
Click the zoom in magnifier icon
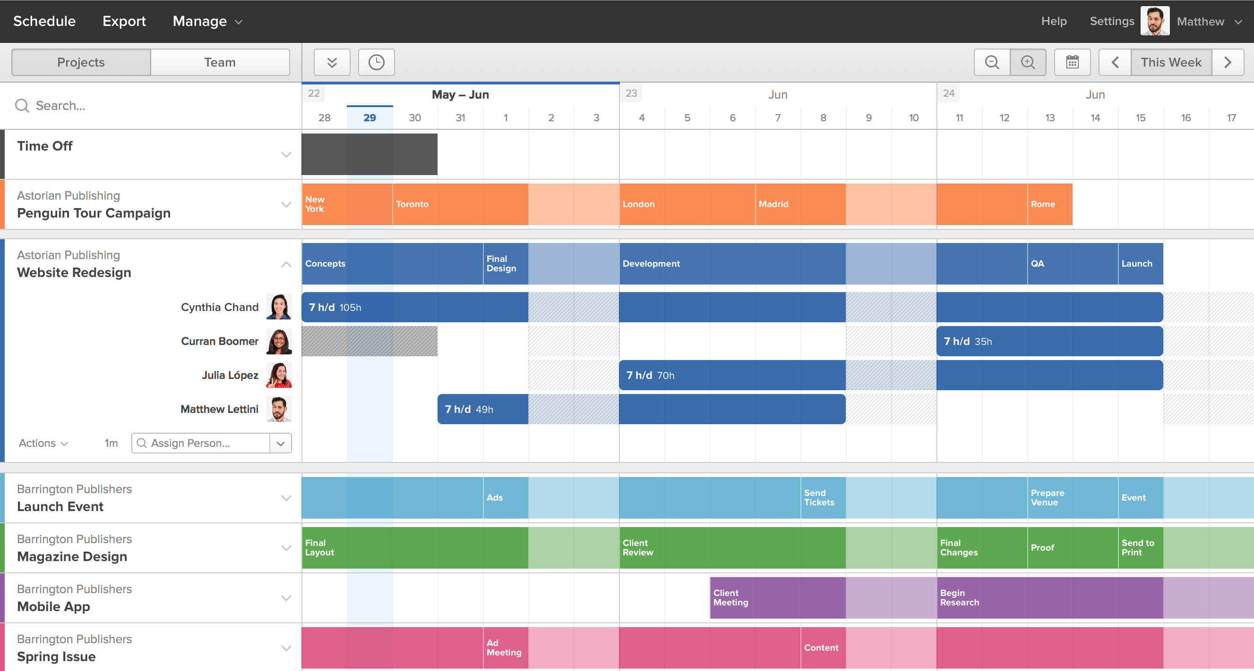(1028, 61)
